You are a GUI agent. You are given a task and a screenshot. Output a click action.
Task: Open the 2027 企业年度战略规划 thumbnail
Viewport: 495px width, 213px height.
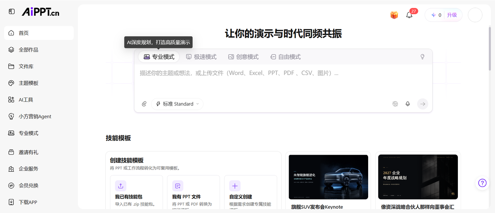click(x=418, y=177)
